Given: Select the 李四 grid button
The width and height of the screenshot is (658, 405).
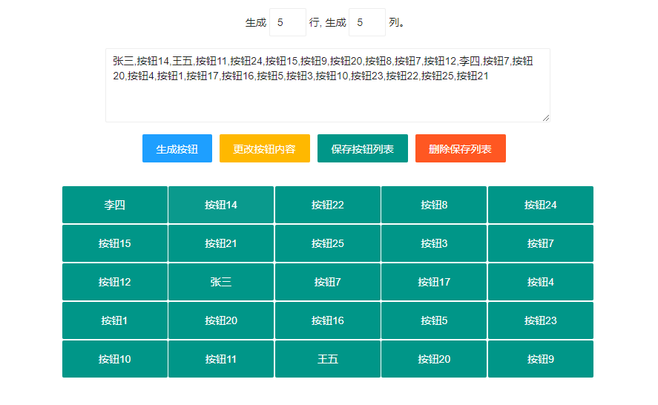Looking at the screenshot, I should tap(115, 205).
